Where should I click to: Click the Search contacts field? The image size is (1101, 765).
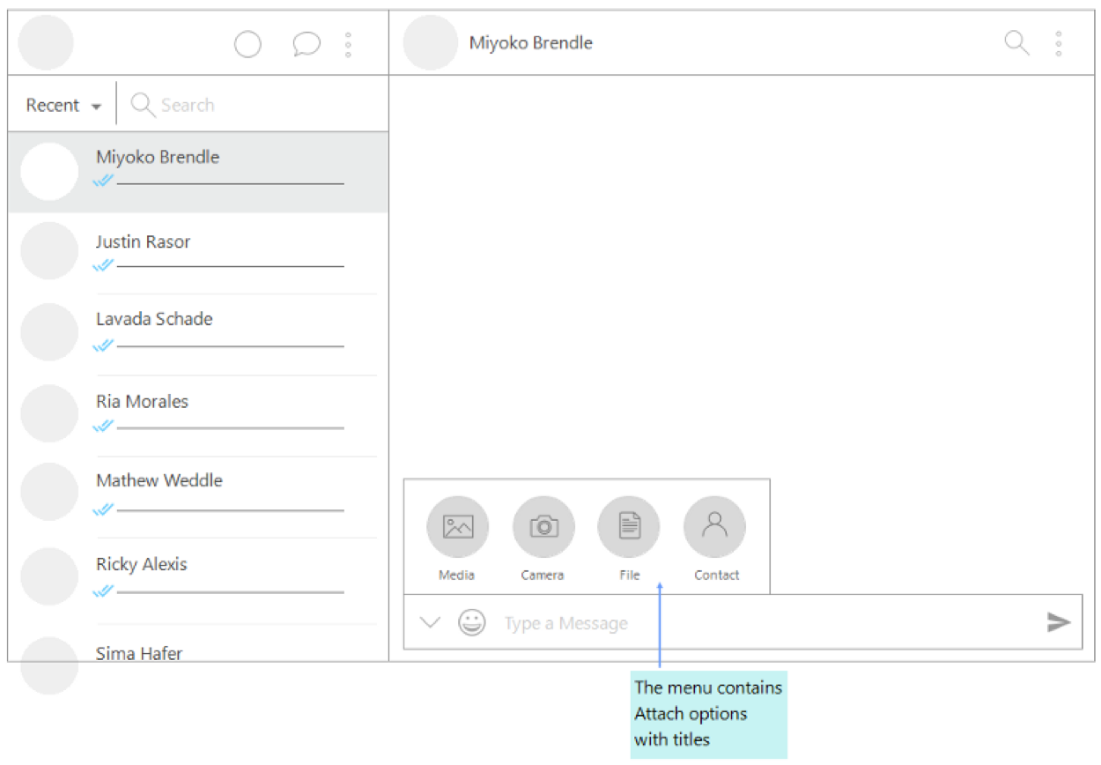pos(247,106)
